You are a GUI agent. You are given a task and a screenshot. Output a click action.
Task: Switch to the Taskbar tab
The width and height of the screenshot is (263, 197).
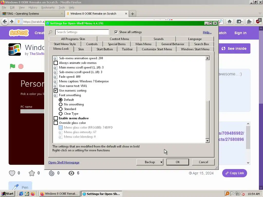tap(127, 49)
